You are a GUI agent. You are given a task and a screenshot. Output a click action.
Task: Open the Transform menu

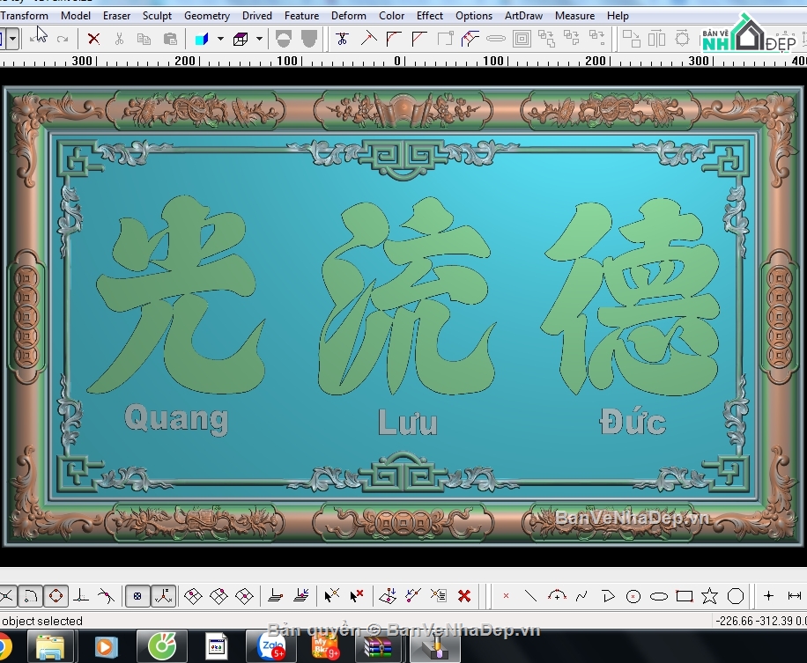[x=24, y=16]
